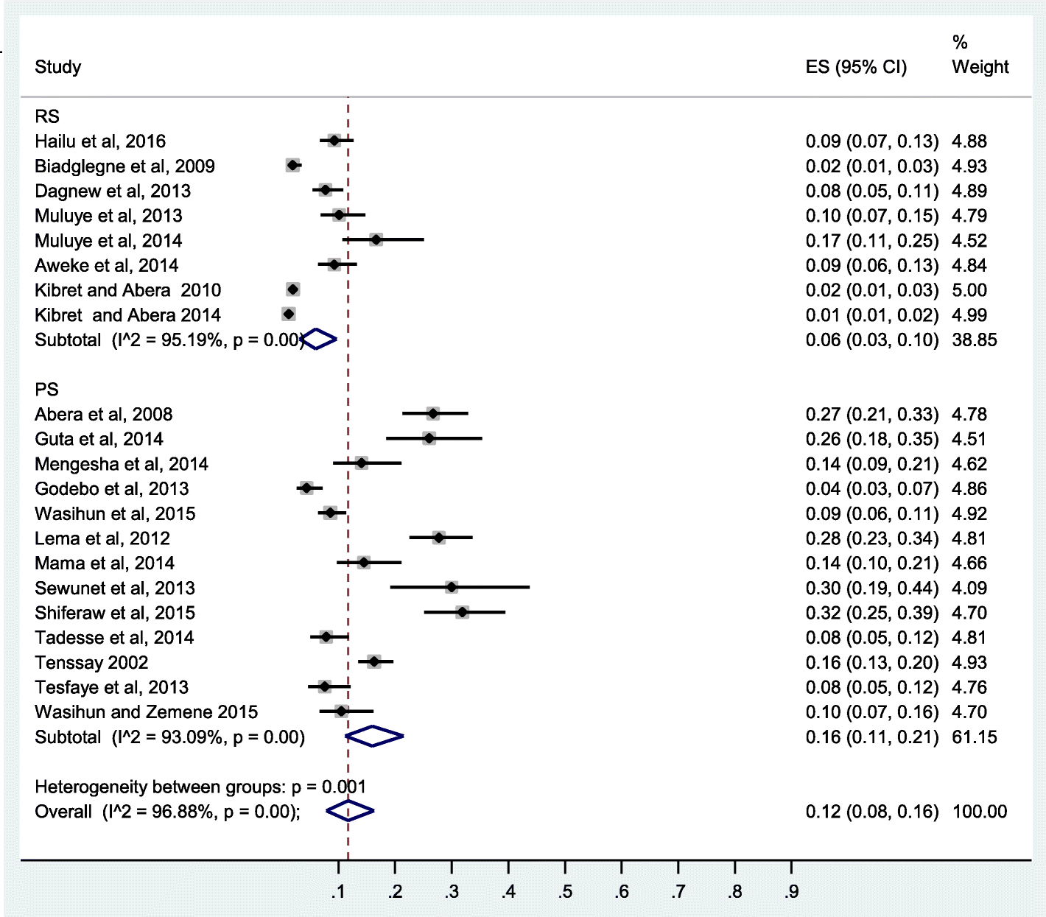Click study label 'Guta et al, 2014'
This screenshot has height=917, width=1046.
point(99,440)
